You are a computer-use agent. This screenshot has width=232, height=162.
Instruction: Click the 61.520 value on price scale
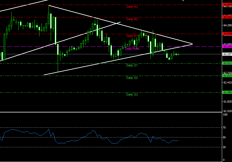coord(227,111)
